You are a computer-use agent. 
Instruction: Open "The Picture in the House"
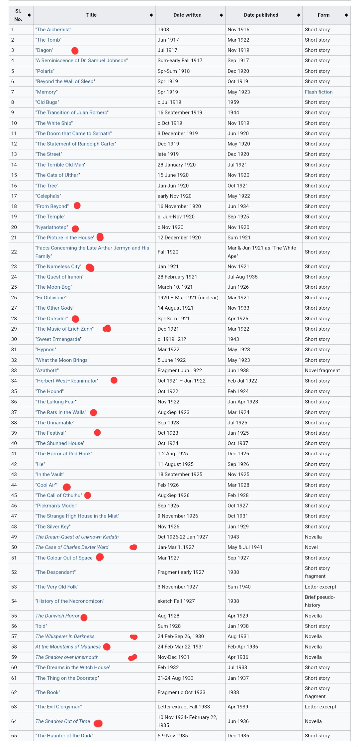click(x=65, y=237)
